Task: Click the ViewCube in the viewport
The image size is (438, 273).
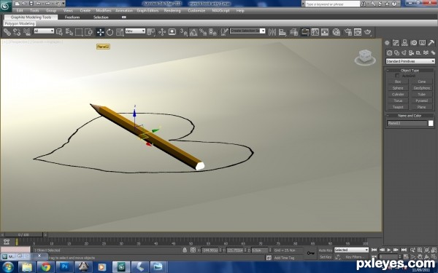Action: click(366, 57)
